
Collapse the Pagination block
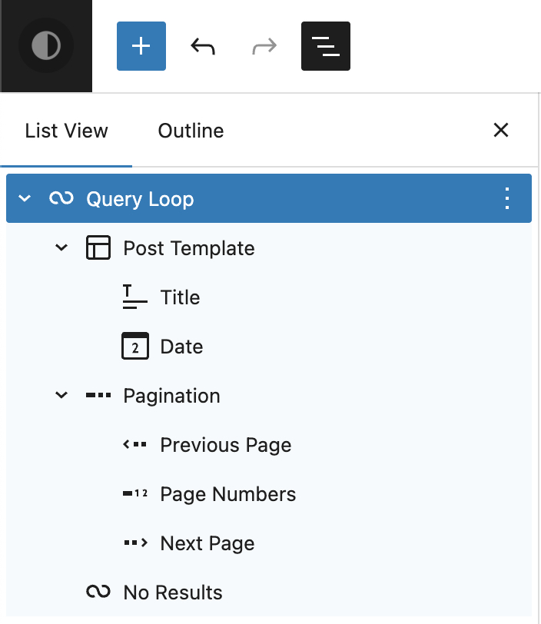tap(61, 395)
